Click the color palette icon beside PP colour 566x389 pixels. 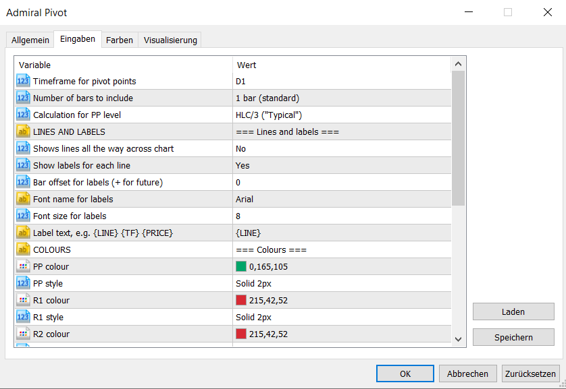(x=23, y=266)
